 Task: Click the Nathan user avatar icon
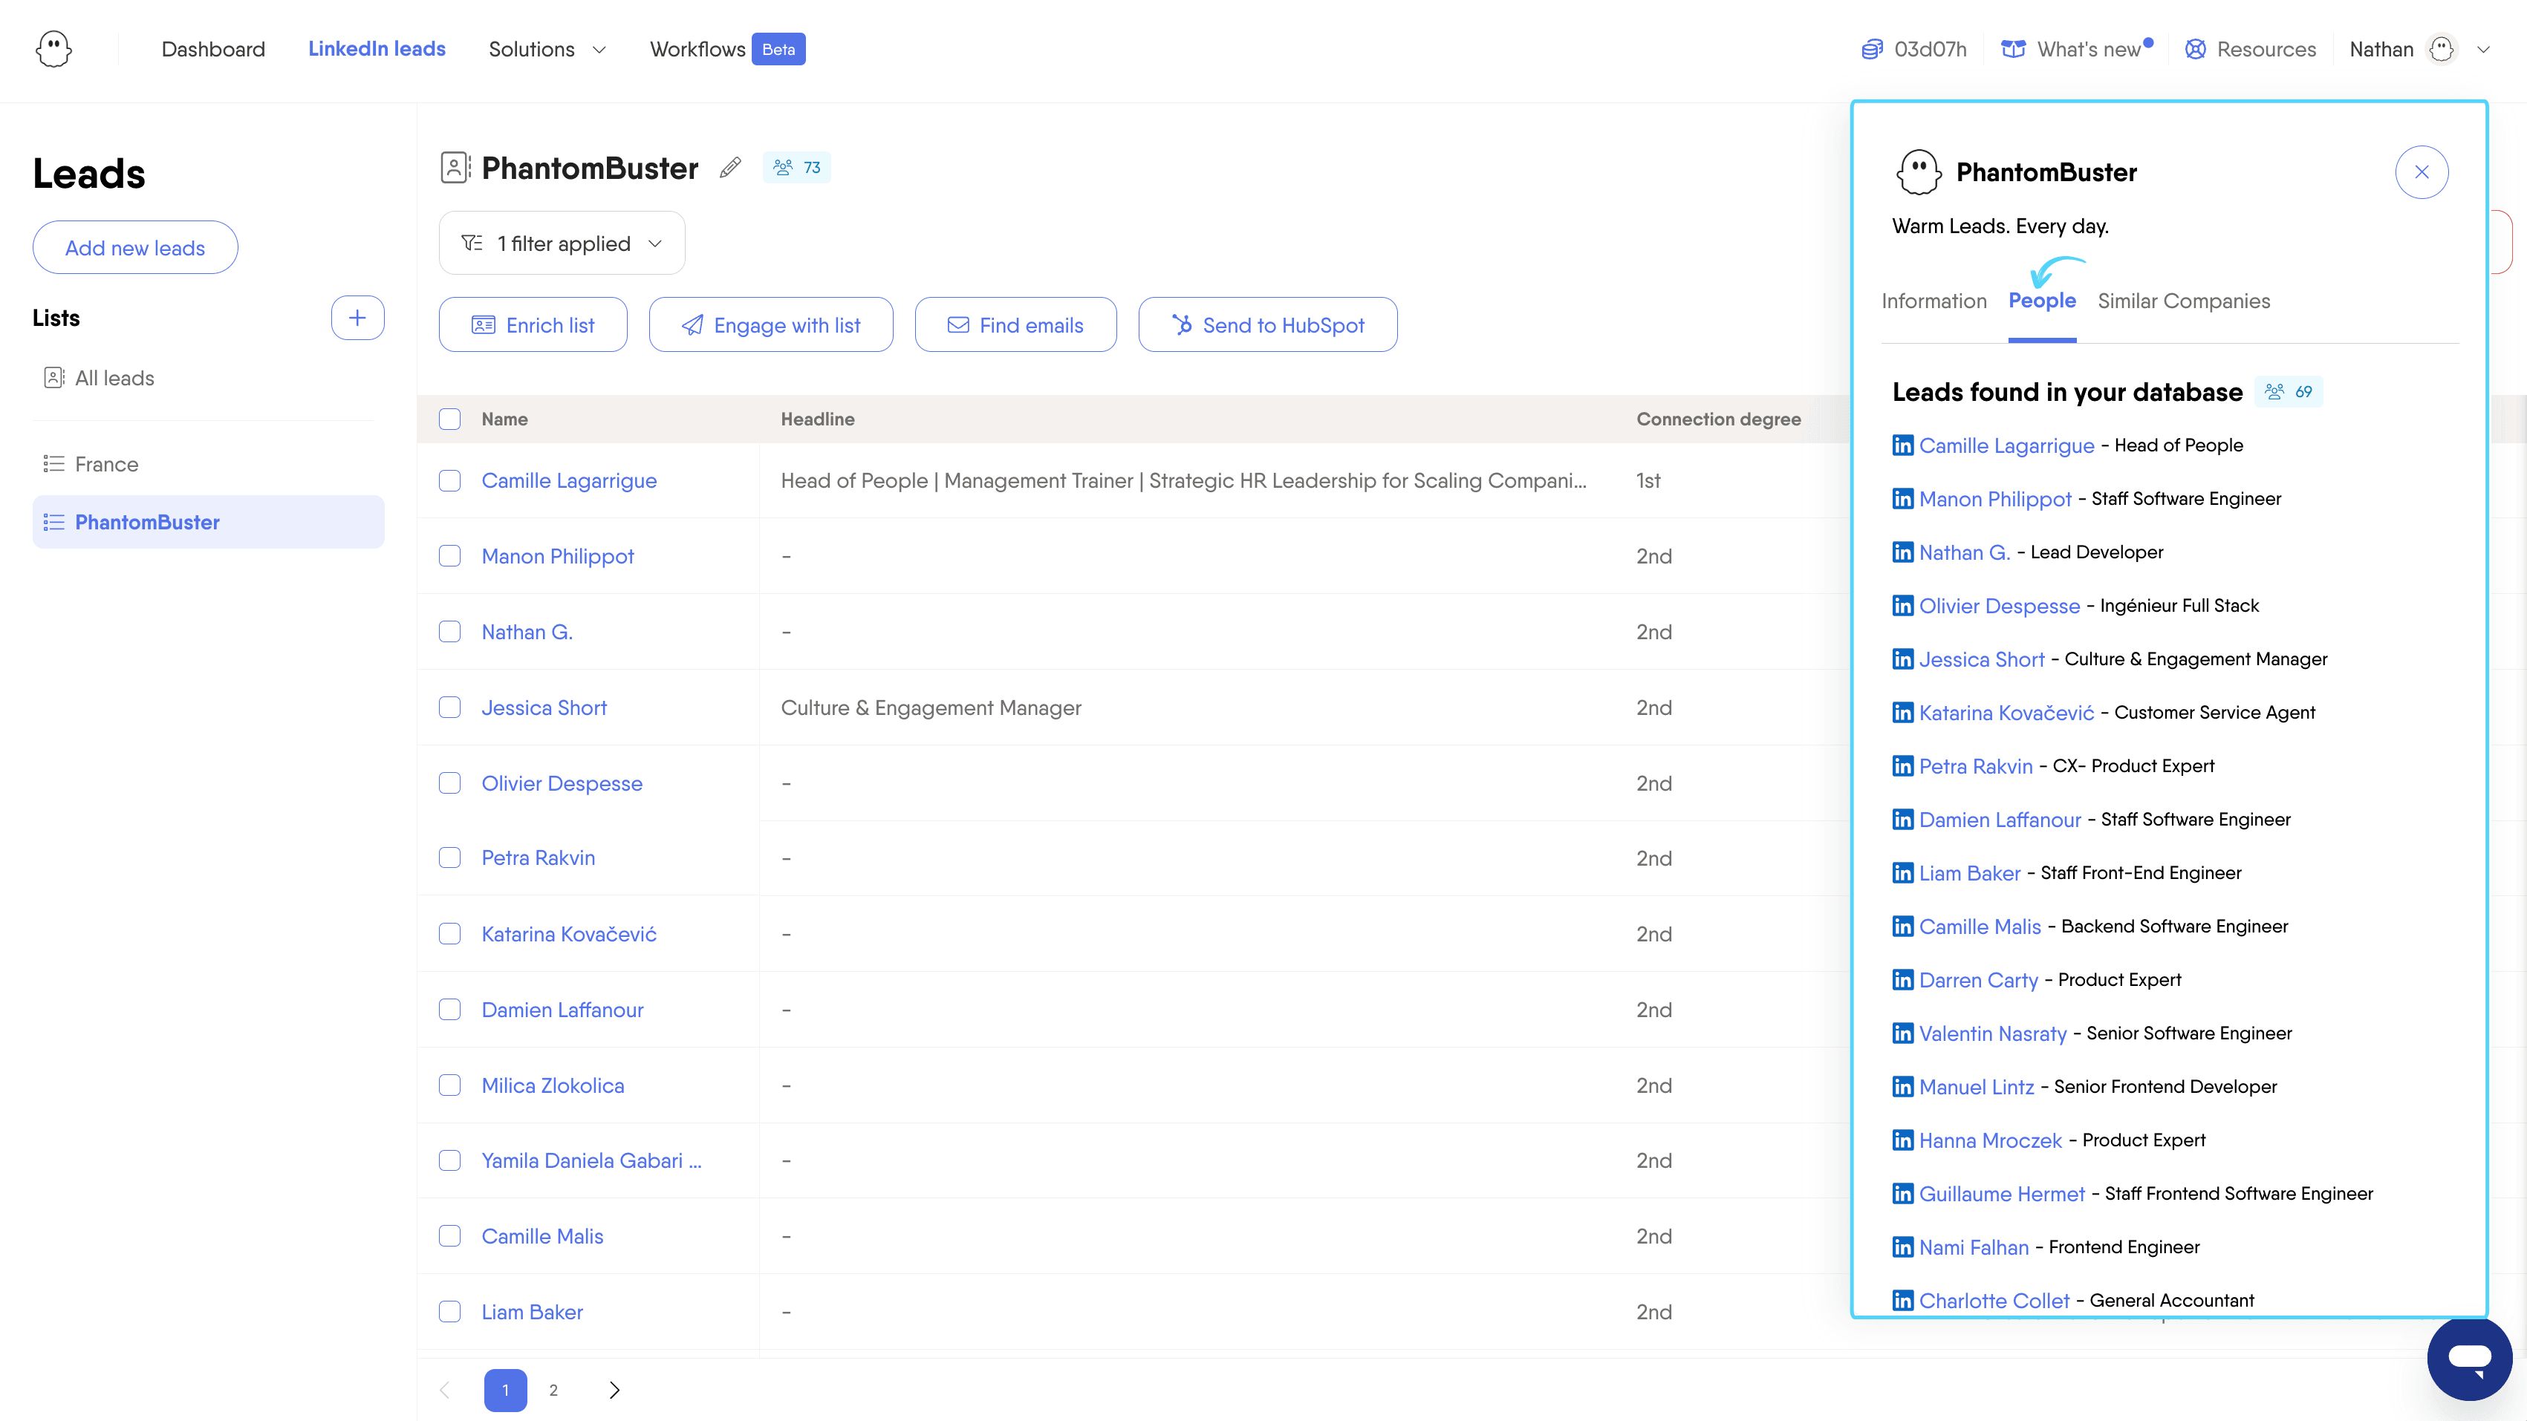pos(2441,49)
